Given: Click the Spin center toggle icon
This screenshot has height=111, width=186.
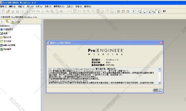Looking at the screenshot, I should 79,11.
